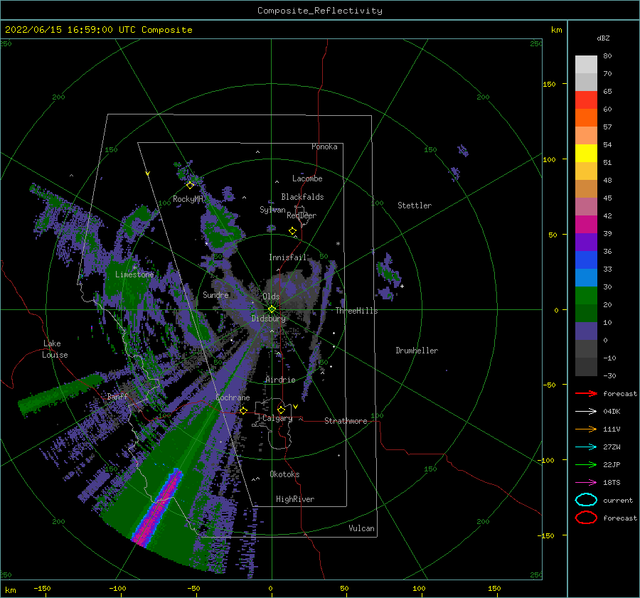This screenshot has height=598, width=640.
Task: Click the Cochrane town label
Action: tap(233, 397)
